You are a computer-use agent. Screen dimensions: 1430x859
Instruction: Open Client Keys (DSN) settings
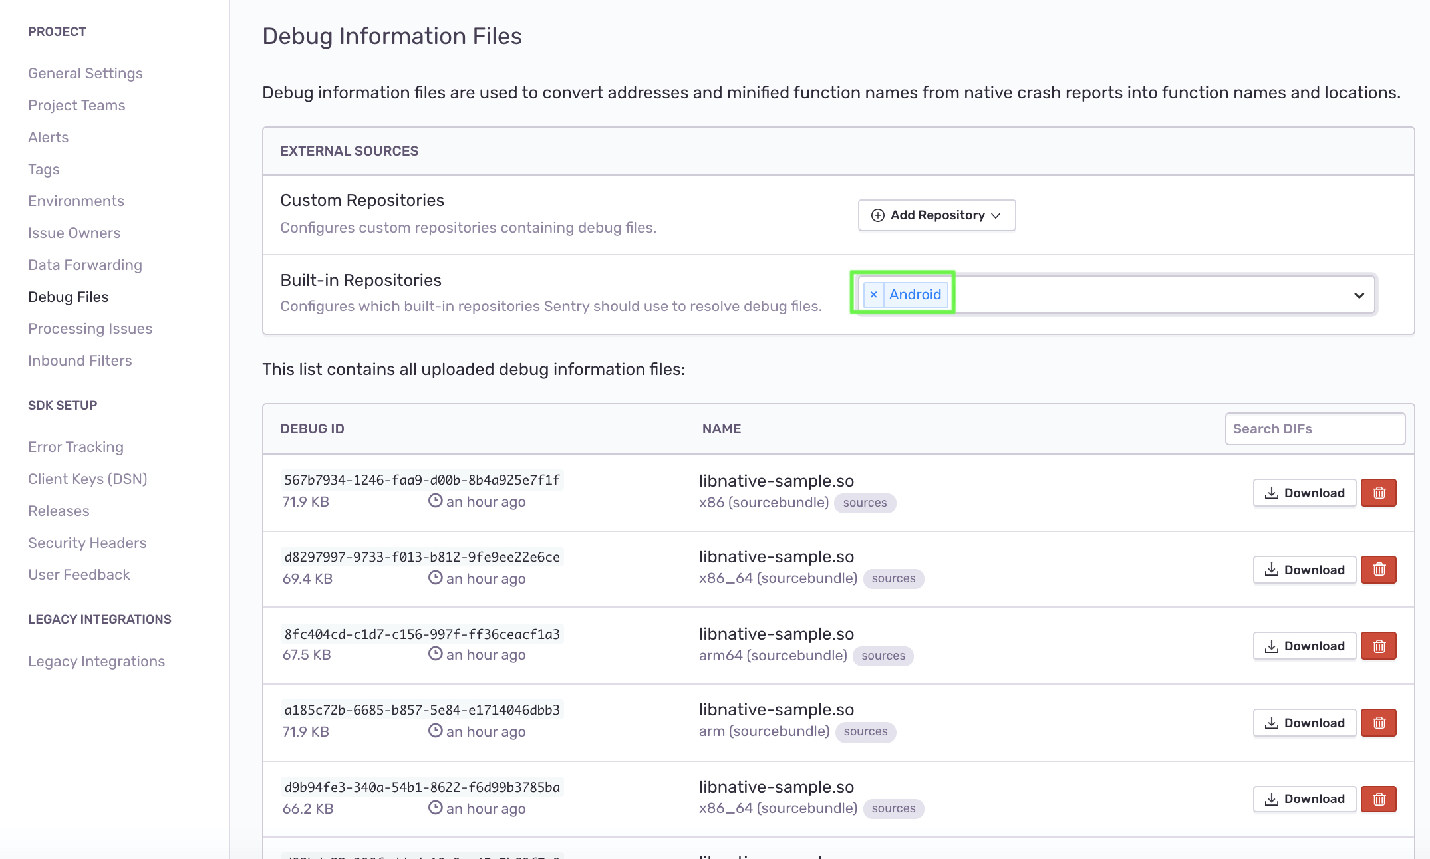pos(87,479)
